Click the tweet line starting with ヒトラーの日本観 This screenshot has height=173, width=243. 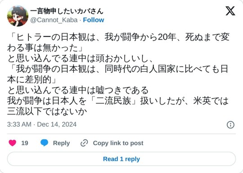tap(119, 37)
